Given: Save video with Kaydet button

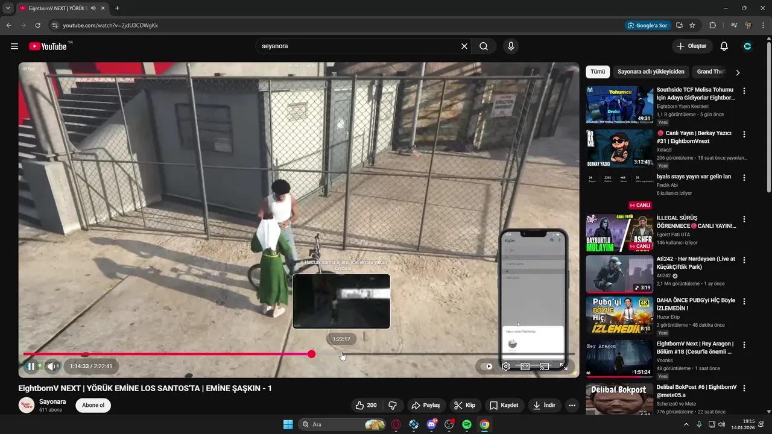Looking at the screenshot, I should (504, 405).
